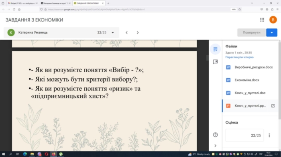Open Opera browser from taskbar

point(47,154)
